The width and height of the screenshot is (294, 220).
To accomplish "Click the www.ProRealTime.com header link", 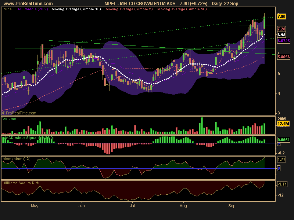I will coord(28,4).
